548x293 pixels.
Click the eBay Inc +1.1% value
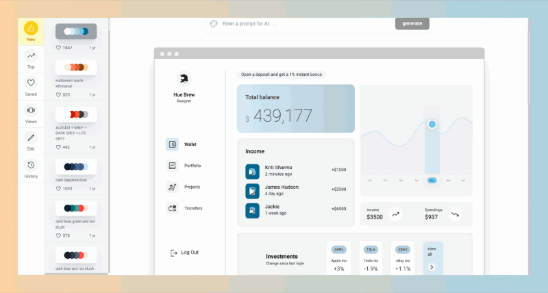click(403, 269)
